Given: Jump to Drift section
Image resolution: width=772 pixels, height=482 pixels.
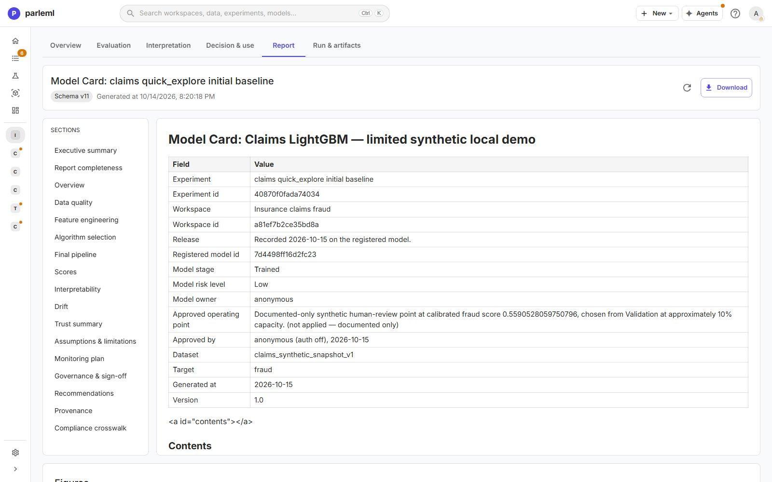Looking at the screenshot, I should [61, 307].
